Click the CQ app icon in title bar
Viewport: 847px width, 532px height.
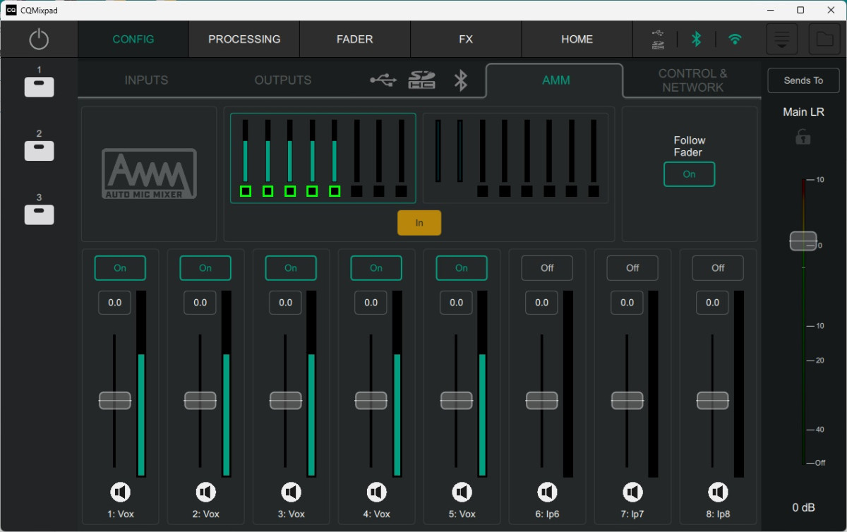[11, 10]
